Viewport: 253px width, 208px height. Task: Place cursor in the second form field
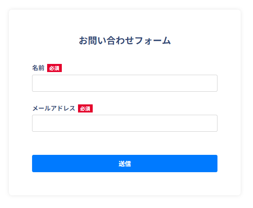coord(124,123)
